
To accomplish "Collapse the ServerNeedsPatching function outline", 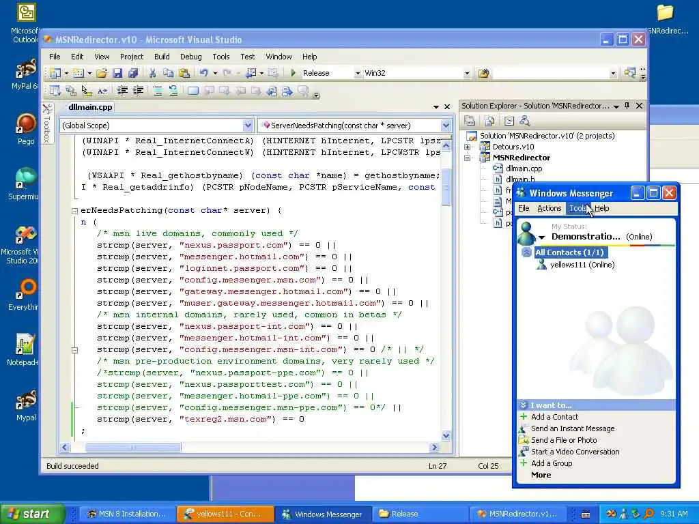I will click(75, 211).
